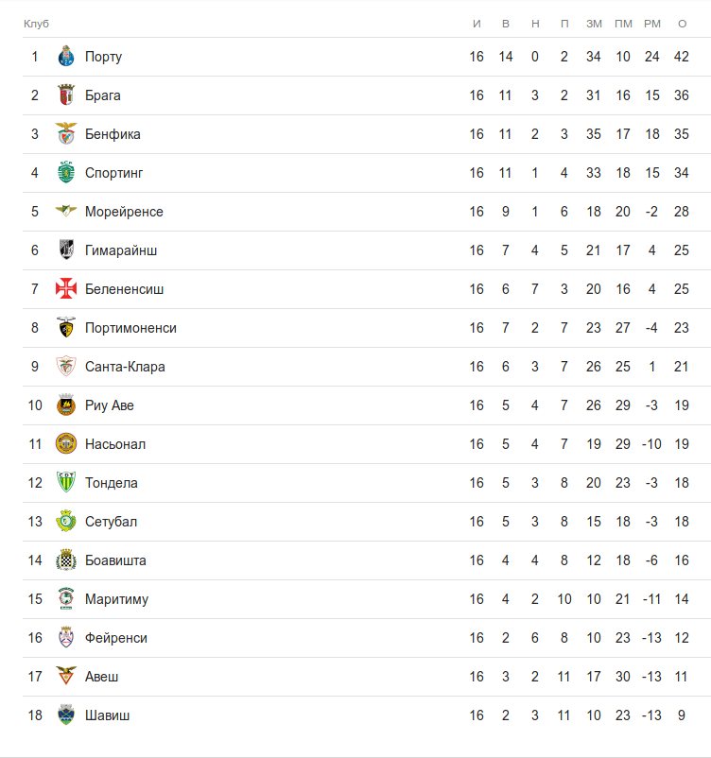This screenshot has width=711, height=758.
Task: Open the Гимарайнш team link
Action: tap(121, 250)
